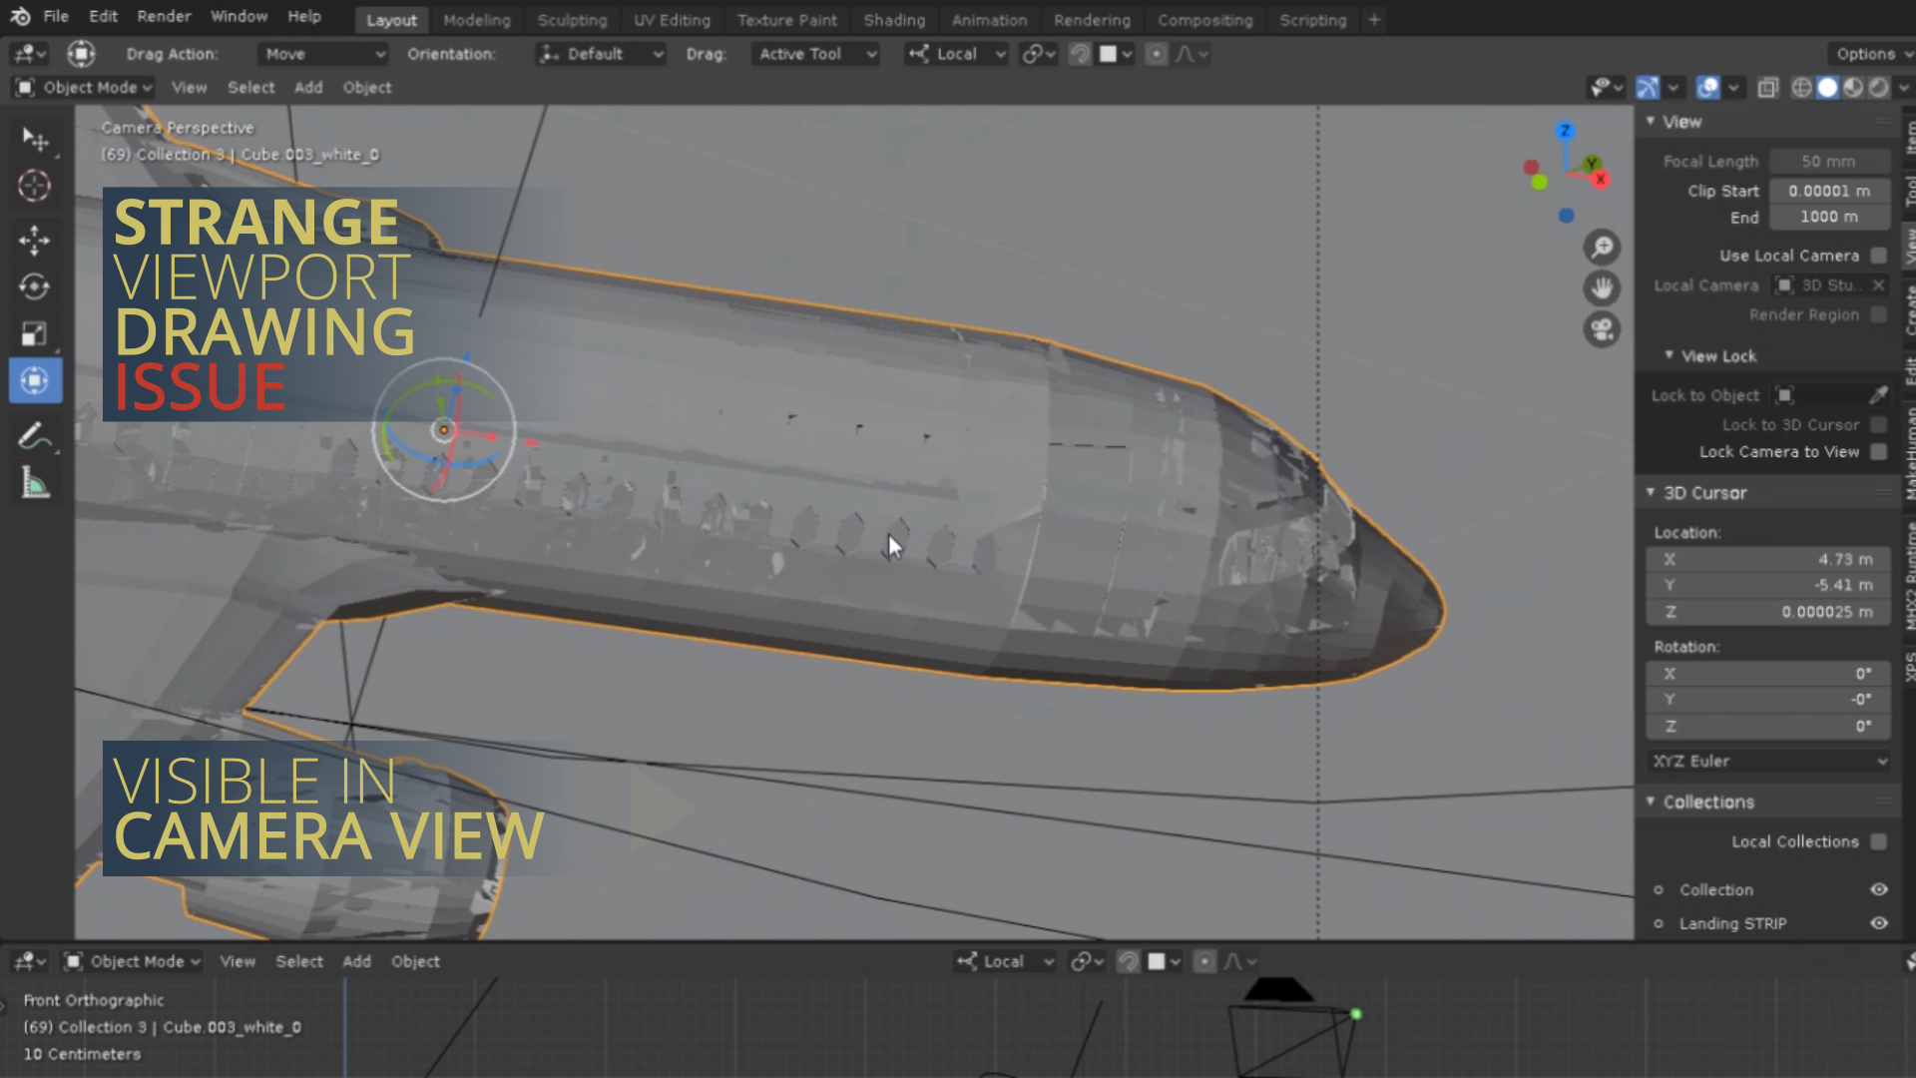Enable Lock Camera to View checkbox
This screenshot has height=1078, width=1916.
click(x=1879, y=452)
